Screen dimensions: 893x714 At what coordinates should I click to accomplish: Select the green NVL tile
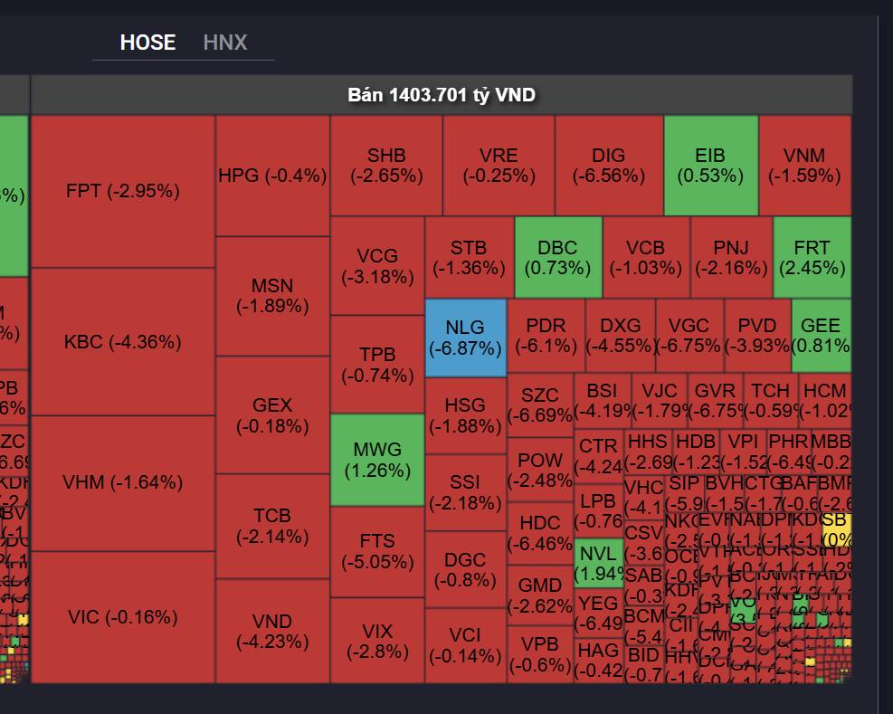tap(599, 563)
